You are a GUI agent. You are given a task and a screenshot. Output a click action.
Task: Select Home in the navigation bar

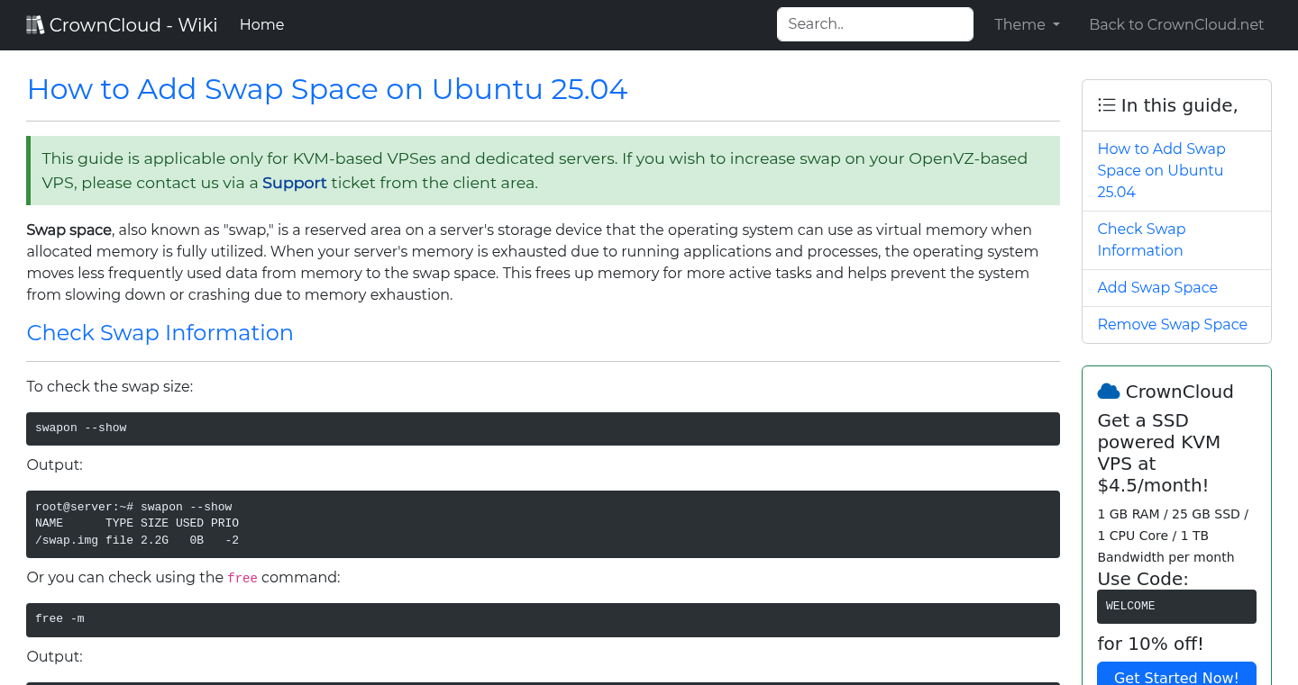pos(261,24)
